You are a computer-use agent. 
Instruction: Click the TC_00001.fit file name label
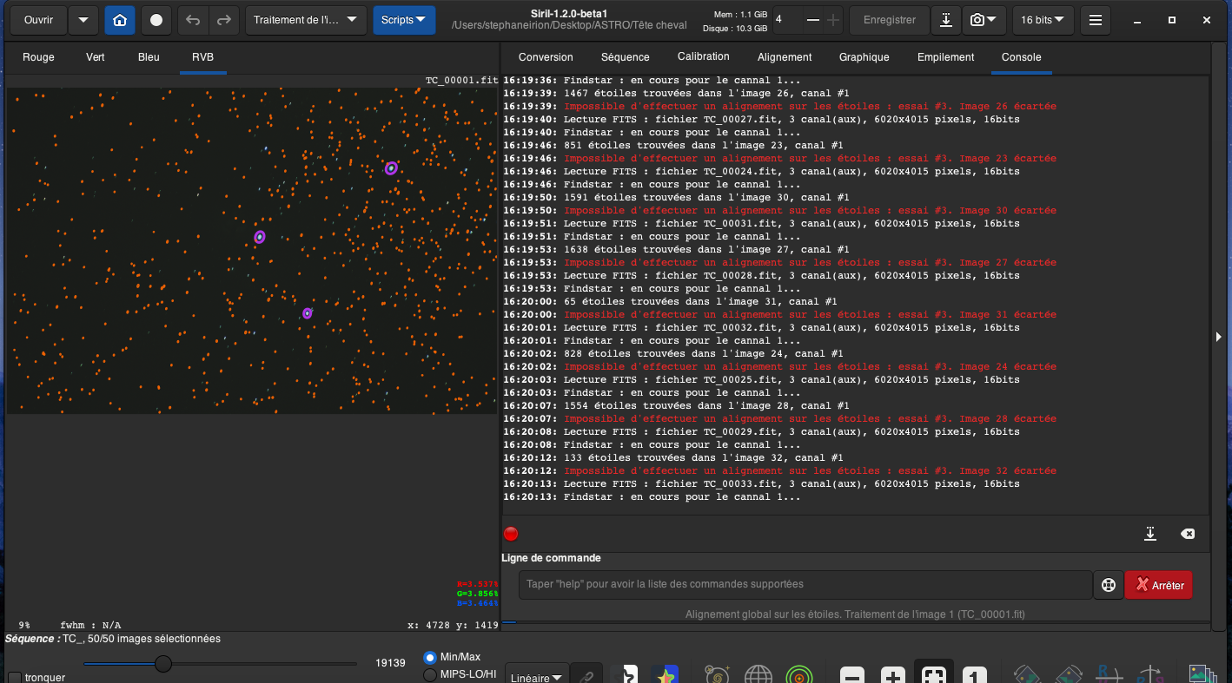[461, 81]
